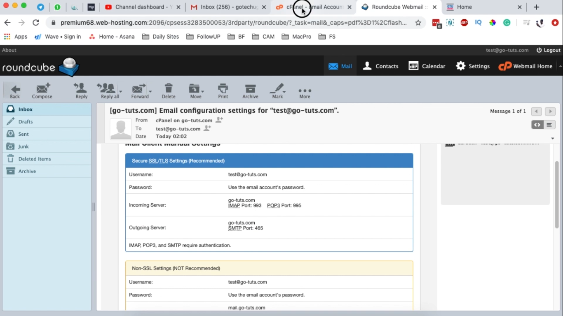This screenshot has width=563, height=316.
Task: Click the browser address bar
Action: tap(234, 23)
